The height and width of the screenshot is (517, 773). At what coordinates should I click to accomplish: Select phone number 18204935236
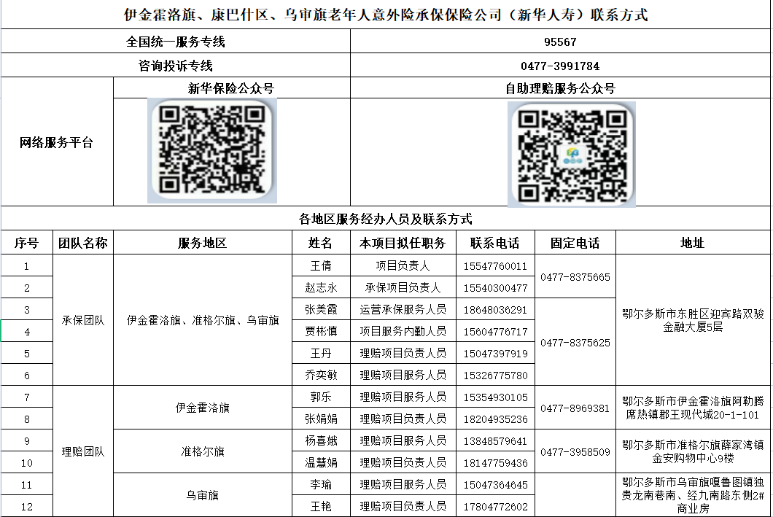495,419
